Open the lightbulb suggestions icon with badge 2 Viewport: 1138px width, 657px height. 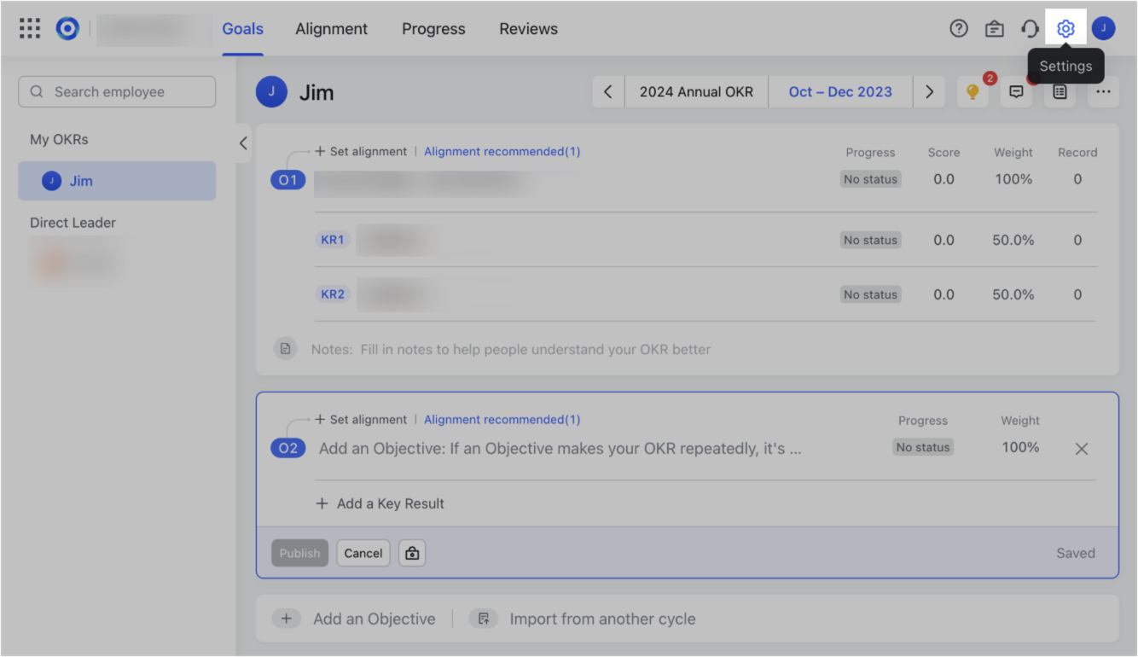click(973, 91)
